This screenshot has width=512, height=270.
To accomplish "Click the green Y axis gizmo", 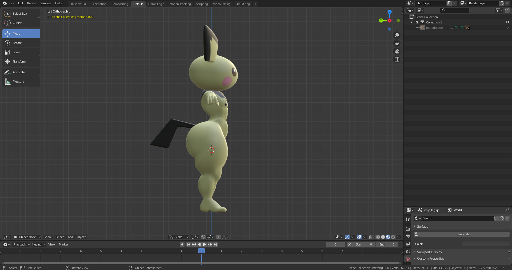I will (x=381, y=21).
